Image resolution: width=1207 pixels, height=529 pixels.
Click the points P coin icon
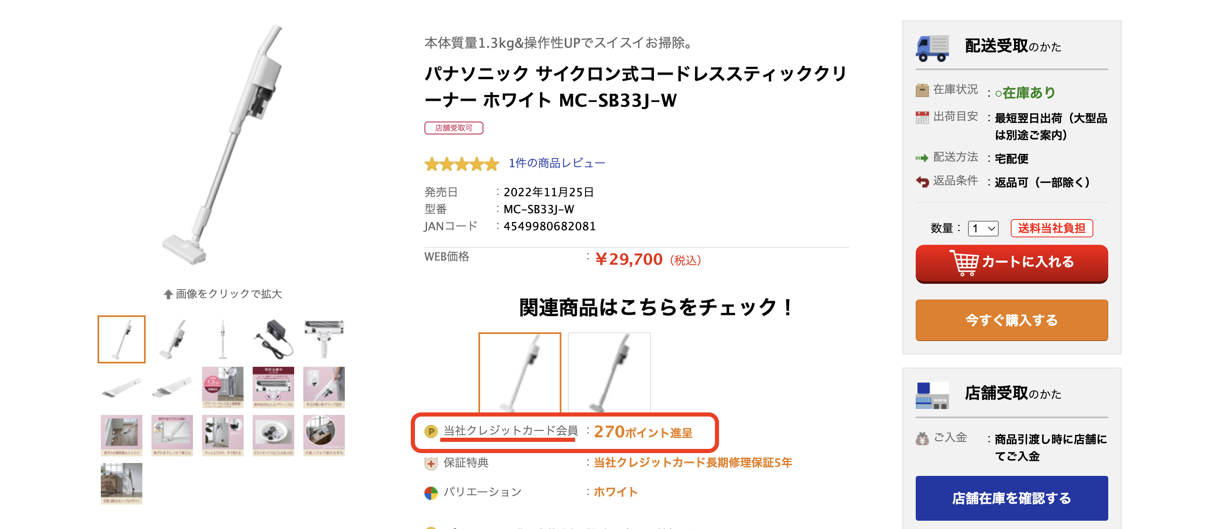click(431, 431)
